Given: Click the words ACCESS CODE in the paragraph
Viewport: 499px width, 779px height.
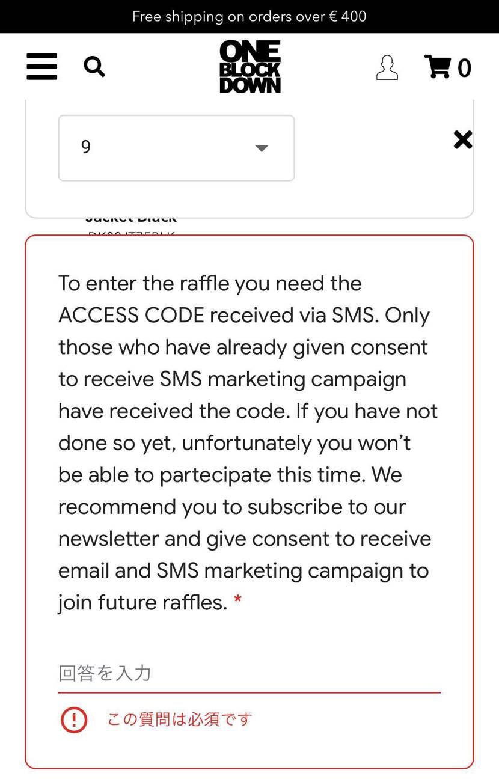Looking at the screenshot, I should [x=131, y=315].
